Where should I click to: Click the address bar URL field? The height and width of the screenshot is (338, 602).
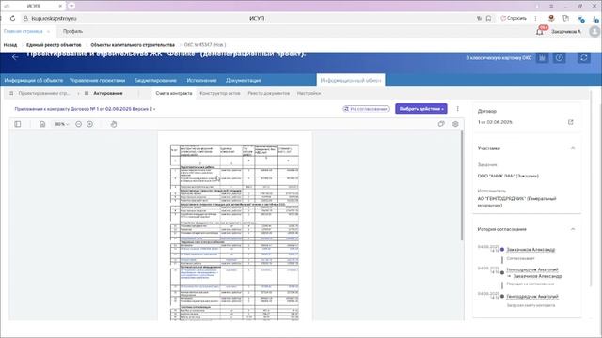(55, 18)
